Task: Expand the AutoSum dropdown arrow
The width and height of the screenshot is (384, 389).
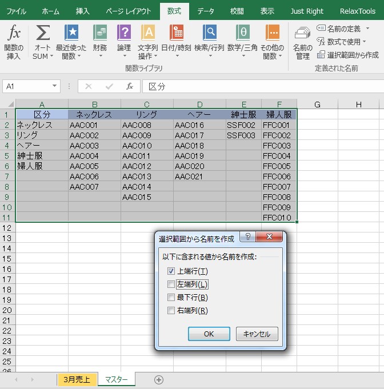Action: 51,56
